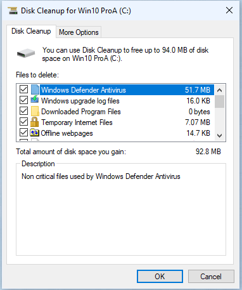This screenshot has width=242, height=290.
Task: Confirm cleanup with the OK button
Action: pyautogui.click(x=160, y=276)
